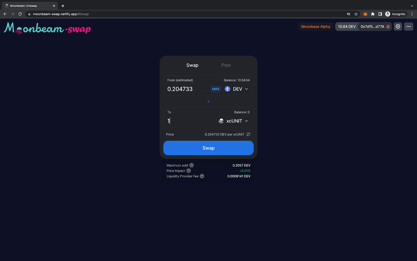This screenshot has width=417, height=261.
Task: Click the account avatar identicon
Action: coord(388,27)
